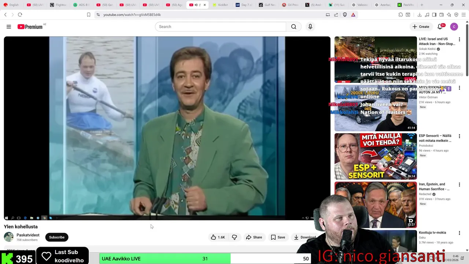Screen dimensions: 469x264
Task: Save the video to a playlist
Action: [x=278, y=237]
